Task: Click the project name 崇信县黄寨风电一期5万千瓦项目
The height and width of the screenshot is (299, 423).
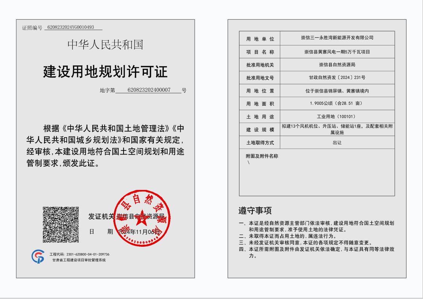Action: [337, 52]
